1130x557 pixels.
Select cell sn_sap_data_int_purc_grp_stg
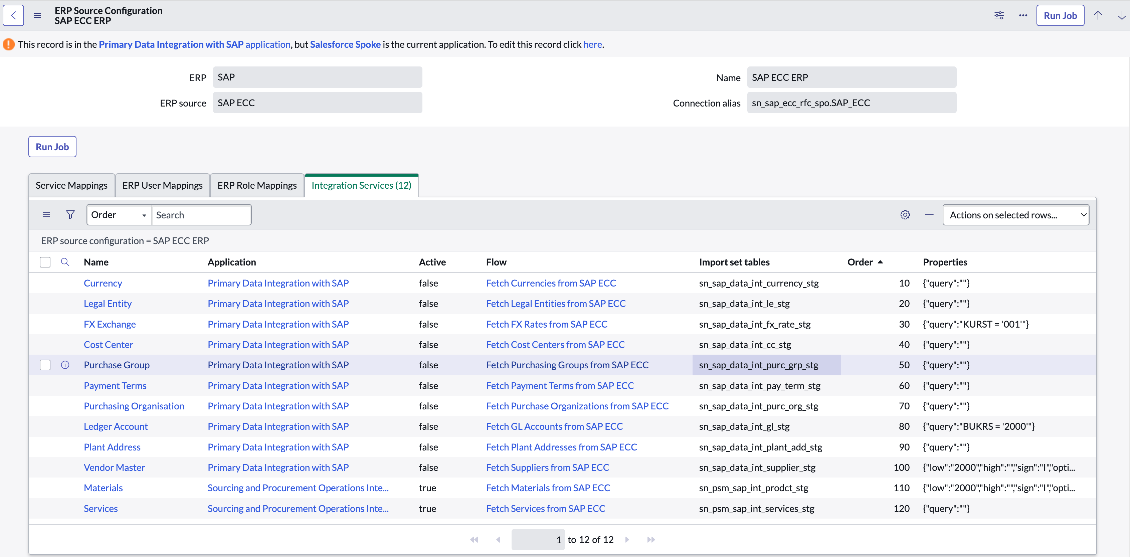click(x=766, y=365)
